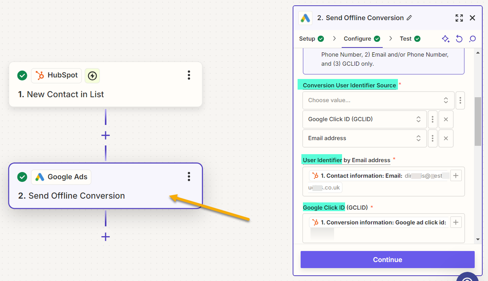The height and width of the screenshot is (281, 488).
Task: Click the green checkmark on HubSpot step
Action: [22, 76]
